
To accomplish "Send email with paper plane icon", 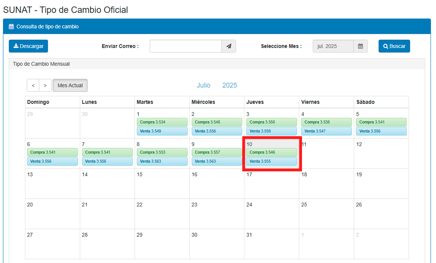I will coord(229,46).
